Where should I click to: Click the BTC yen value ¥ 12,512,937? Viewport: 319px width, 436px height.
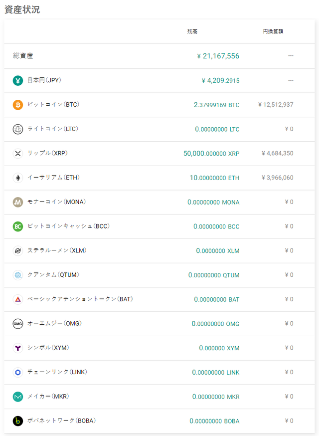pyautogui.click(x=276, y=105)
